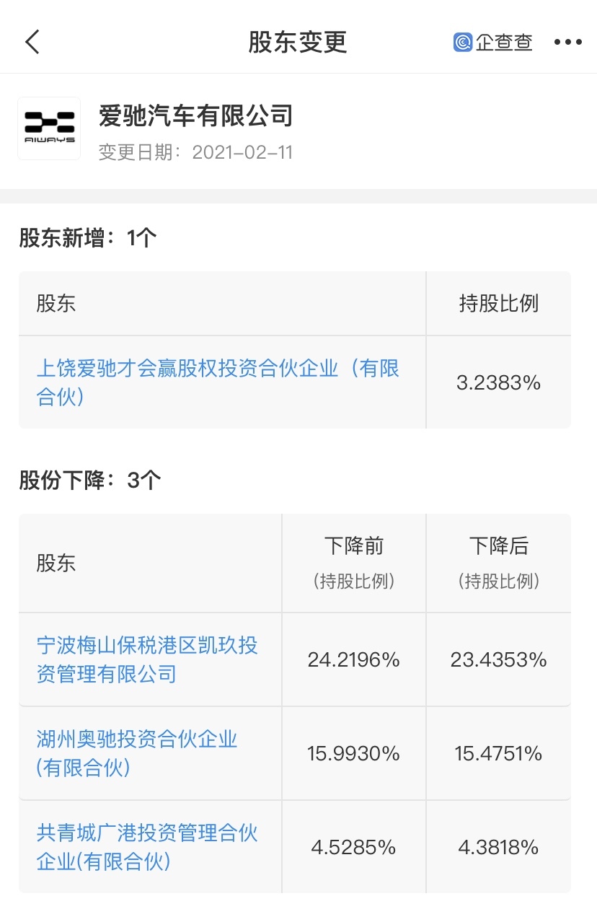Open 宁波梅山保税港区凯玖投资管理有限公司 link

click(x=147, y=659)
